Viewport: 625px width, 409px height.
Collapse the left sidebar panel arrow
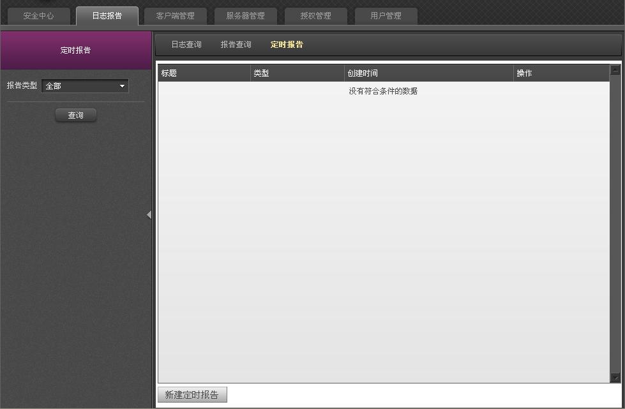(149, 215)
